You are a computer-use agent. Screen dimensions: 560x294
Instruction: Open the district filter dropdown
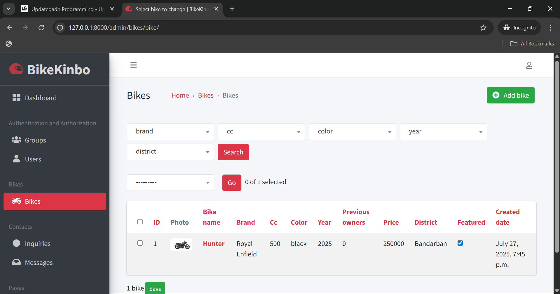(170, 152)
